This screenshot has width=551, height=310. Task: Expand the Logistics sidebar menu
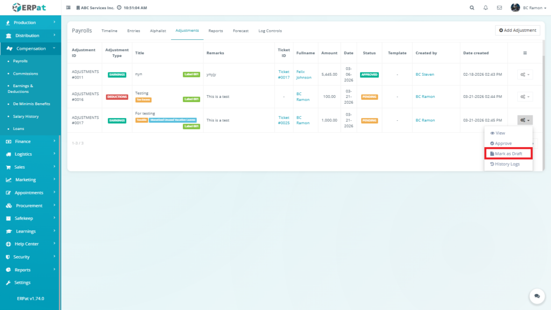tap(30, 154)
